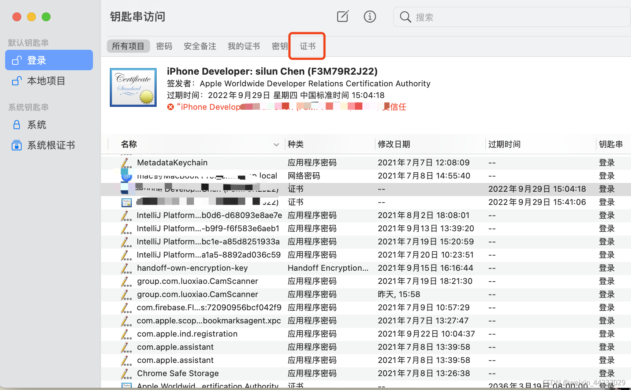
Task: Select com.apple.scop...bookmarksagent.xpc row
Action: tap(366, 320)
